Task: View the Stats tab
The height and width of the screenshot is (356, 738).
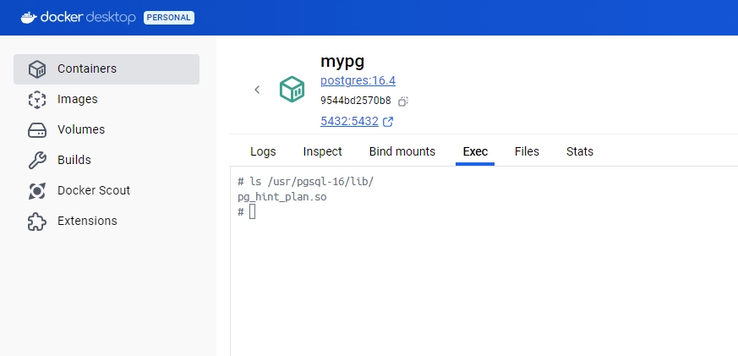Action: point(579,151)
